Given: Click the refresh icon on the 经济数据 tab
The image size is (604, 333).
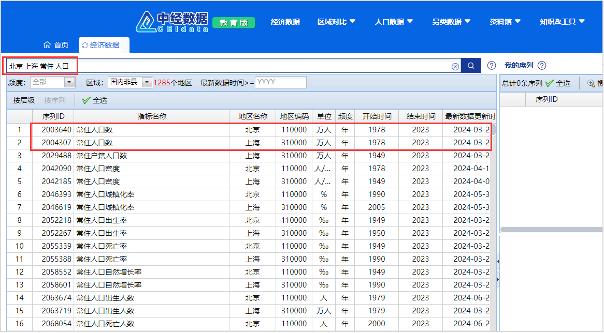Looking at the screenshot, I should click(85, 46).
